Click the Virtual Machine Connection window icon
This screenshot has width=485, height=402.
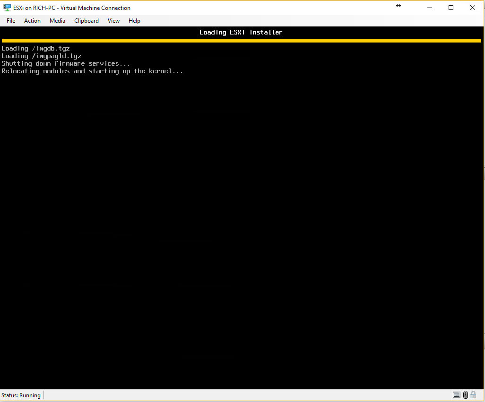coord(7,8)
